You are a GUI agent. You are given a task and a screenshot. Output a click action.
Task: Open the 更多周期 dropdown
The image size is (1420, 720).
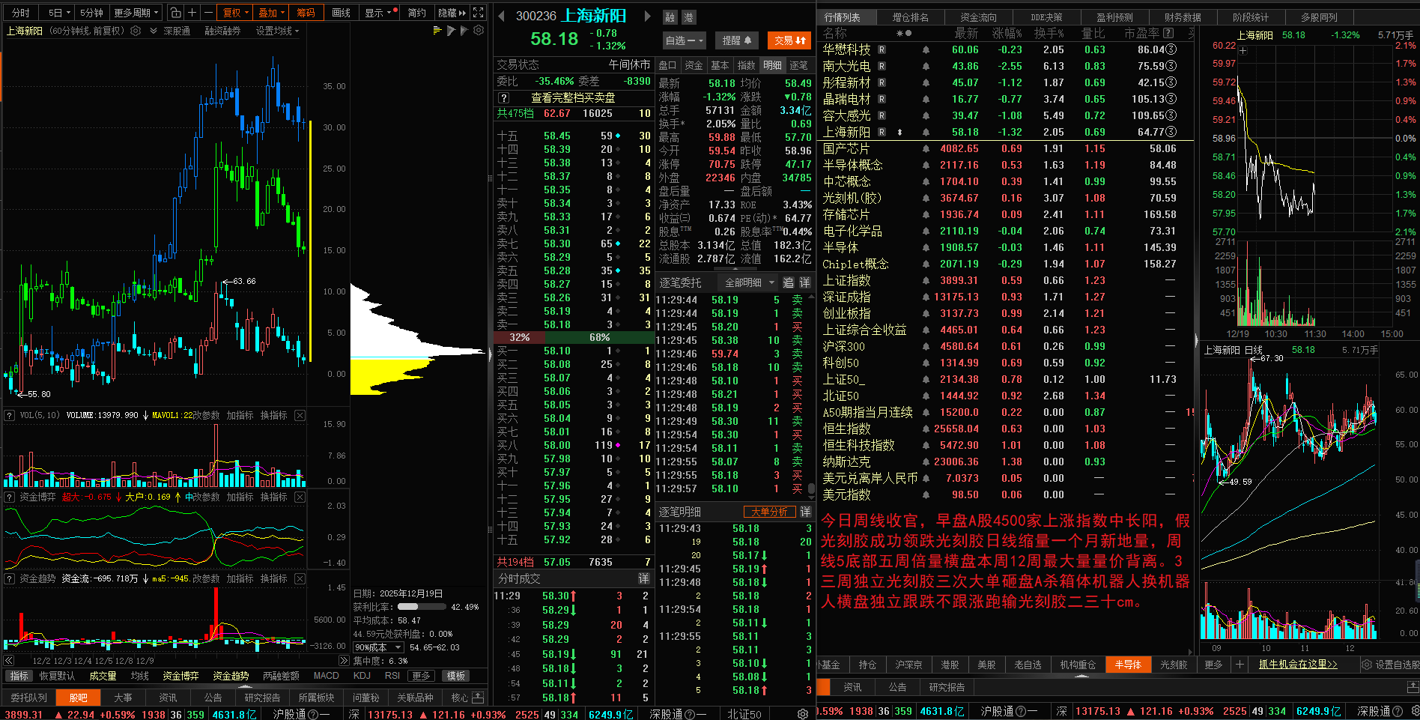(x=136, y=13)
